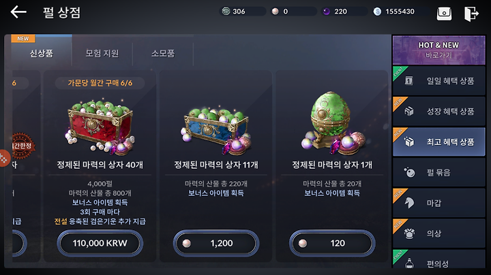The image size is (491, 275).
Task: Open the floating red shortcut bubble
Action: 4,159
